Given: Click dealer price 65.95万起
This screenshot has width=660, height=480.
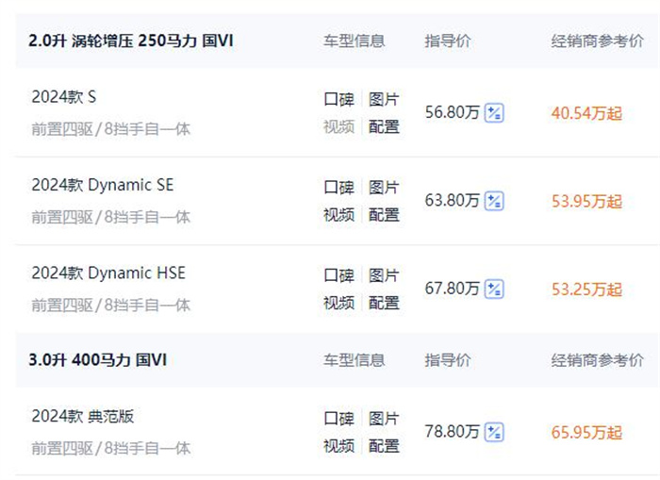Looking at the screenshot, I should [586, 433].
